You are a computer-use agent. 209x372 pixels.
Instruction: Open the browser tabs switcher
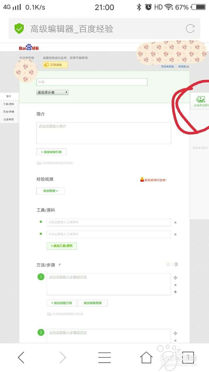click(x=188, y=357)
